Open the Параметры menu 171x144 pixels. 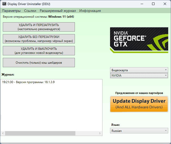click(x=11, y=11)
